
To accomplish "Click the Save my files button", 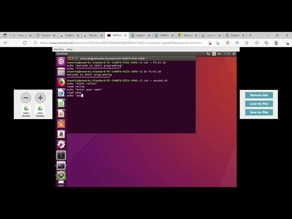I will tap(259, 112).
